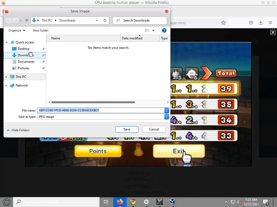The height and width of the screenshot is (207, 277).
Task: Select Desktop in Quick access
Action: point(24,49)
